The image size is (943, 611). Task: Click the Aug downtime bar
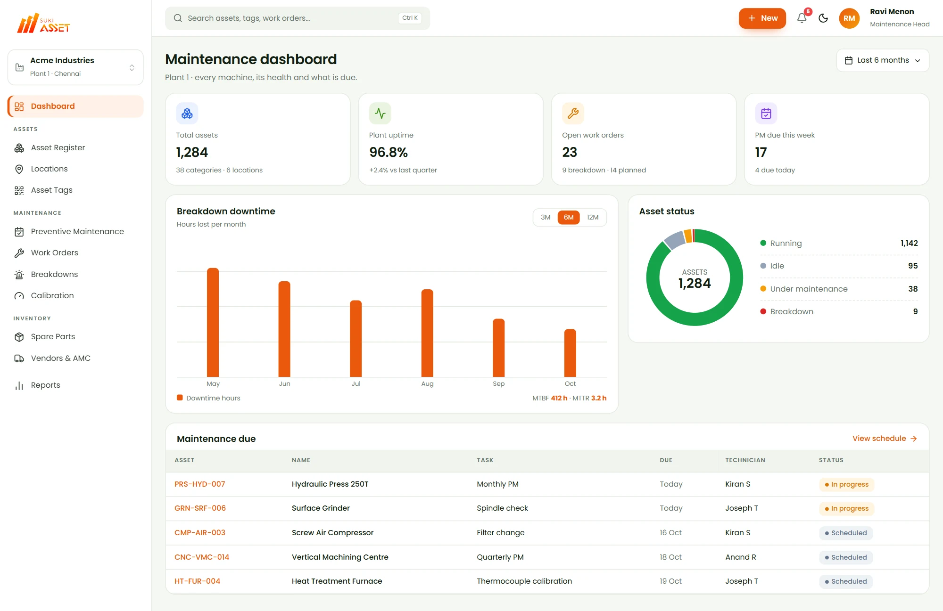[427, 333]
